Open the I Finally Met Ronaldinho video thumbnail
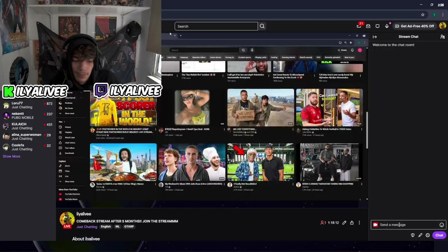 point(261,162)
